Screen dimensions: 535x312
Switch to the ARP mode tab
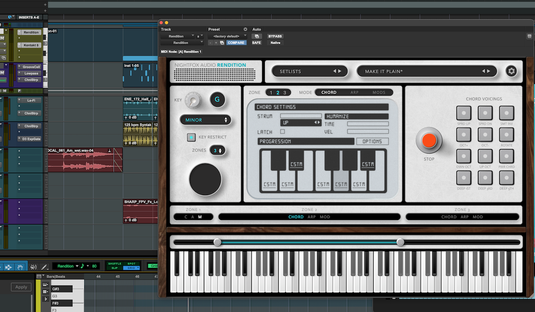coord(354,92)
